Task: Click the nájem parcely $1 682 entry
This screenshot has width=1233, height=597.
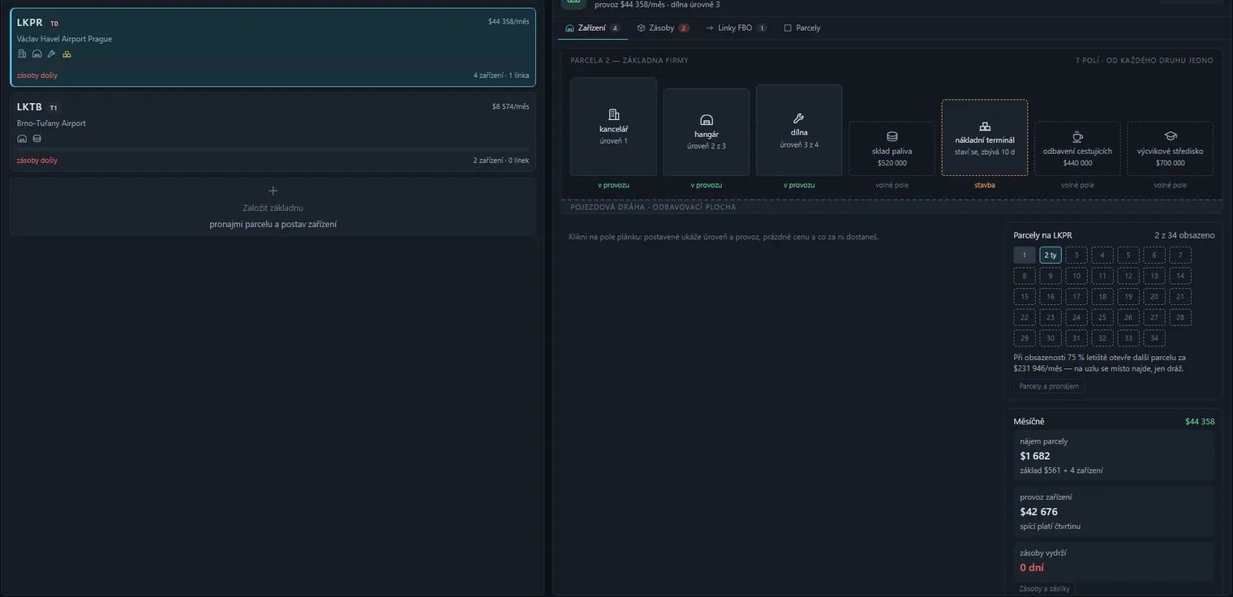Action: (x=1114, y=456)
